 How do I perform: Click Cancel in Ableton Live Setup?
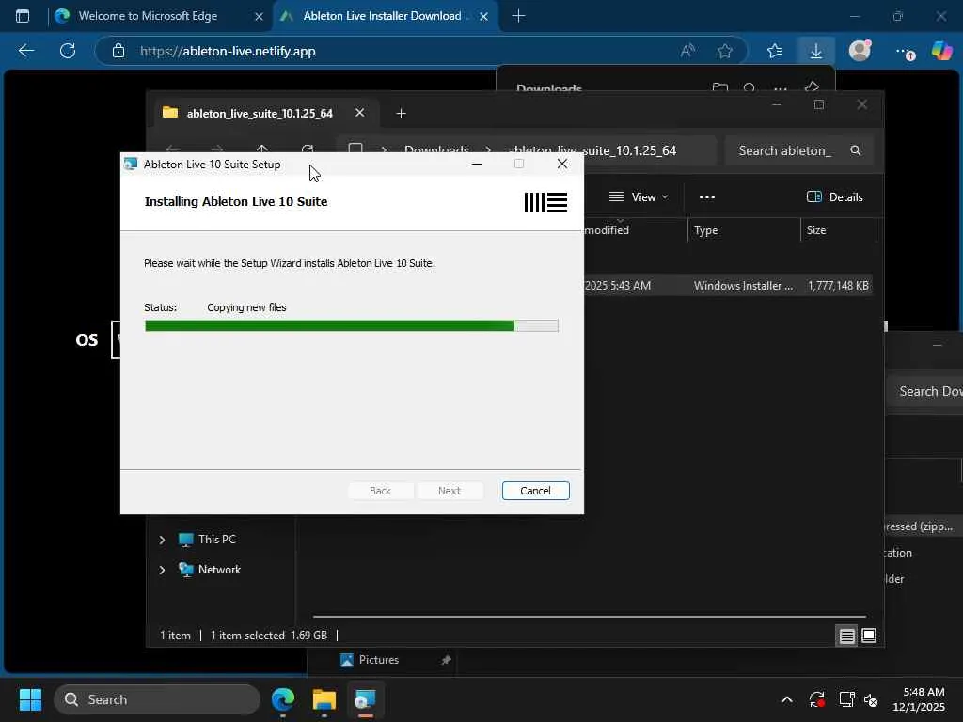[x=535, y=491]
